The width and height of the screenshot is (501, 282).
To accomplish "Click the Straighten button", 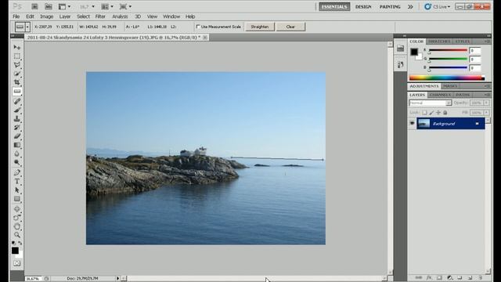I will [259, 27].
